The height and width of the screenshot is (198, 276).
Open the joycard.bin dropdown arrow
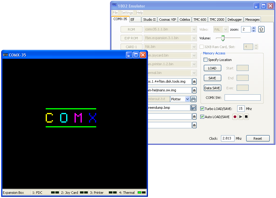pyautogui.click(x=194, y=55)
